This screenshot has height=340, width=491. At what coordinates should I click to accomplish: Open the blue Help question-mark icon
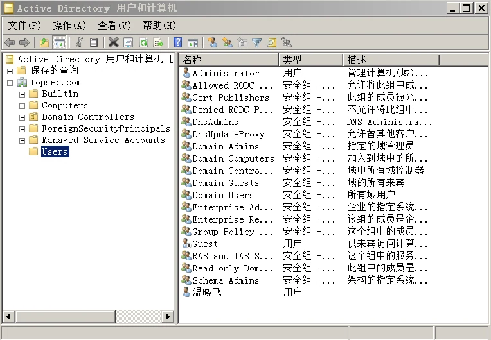(177, 42)
